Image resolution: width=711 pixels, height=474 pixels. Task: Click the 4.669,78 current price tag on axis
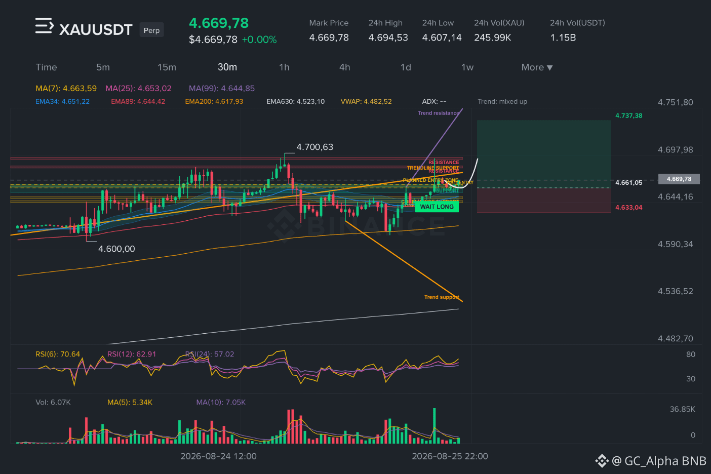[679, 179]
